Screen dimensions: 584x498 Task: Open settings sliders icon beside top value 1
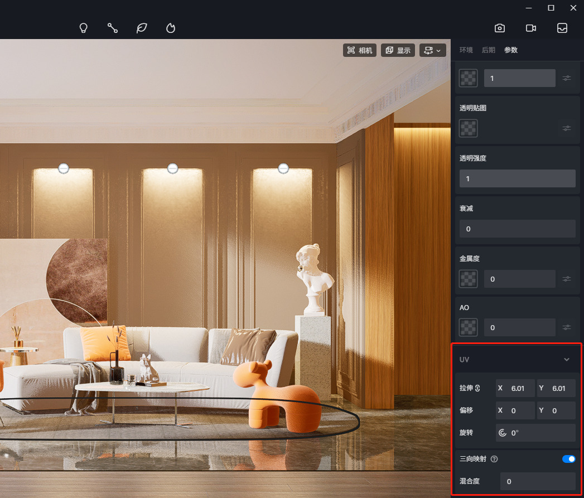pos(567,78)
